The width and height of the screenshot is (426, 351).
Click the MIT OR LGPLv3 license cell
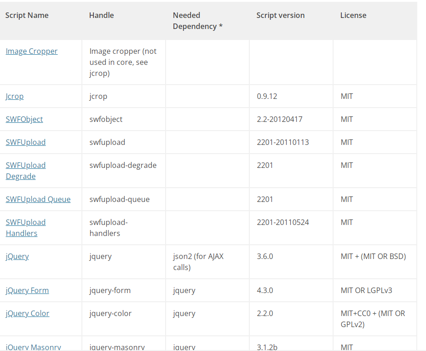pyautogui.click(x=366, y=290)
